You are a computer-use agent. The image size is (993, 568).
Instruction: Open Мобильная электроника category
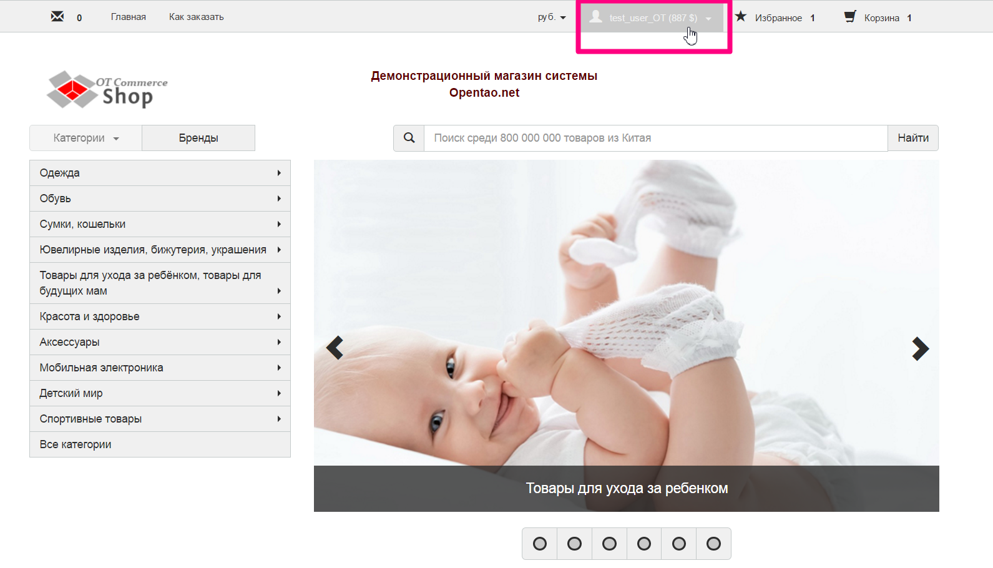tap(160, 368)
